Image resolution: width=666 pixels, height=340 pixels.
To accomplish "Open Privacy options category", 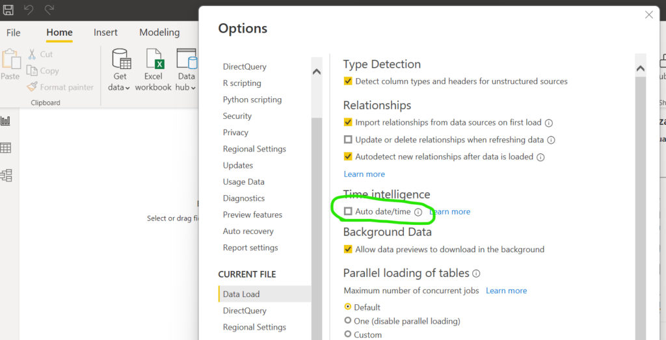I will pos(235,133).
